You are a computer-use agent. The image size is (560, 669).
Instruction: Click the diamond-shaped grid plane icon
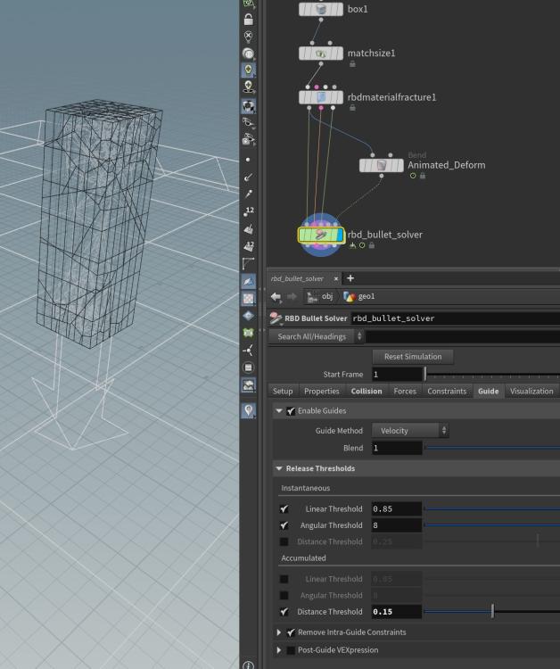[x=248, y=316]
